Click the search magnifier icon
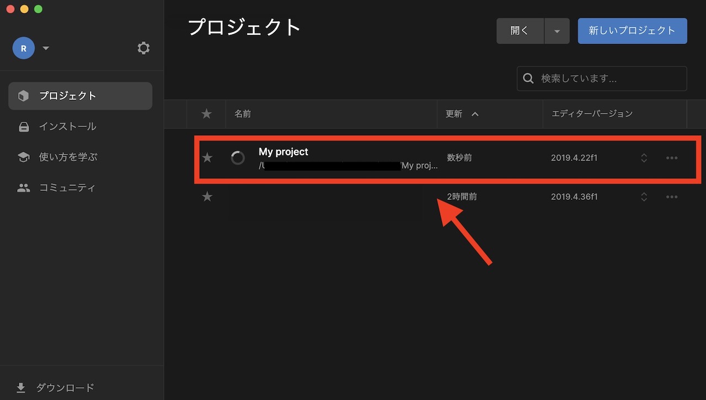 (x=528, y=78)
